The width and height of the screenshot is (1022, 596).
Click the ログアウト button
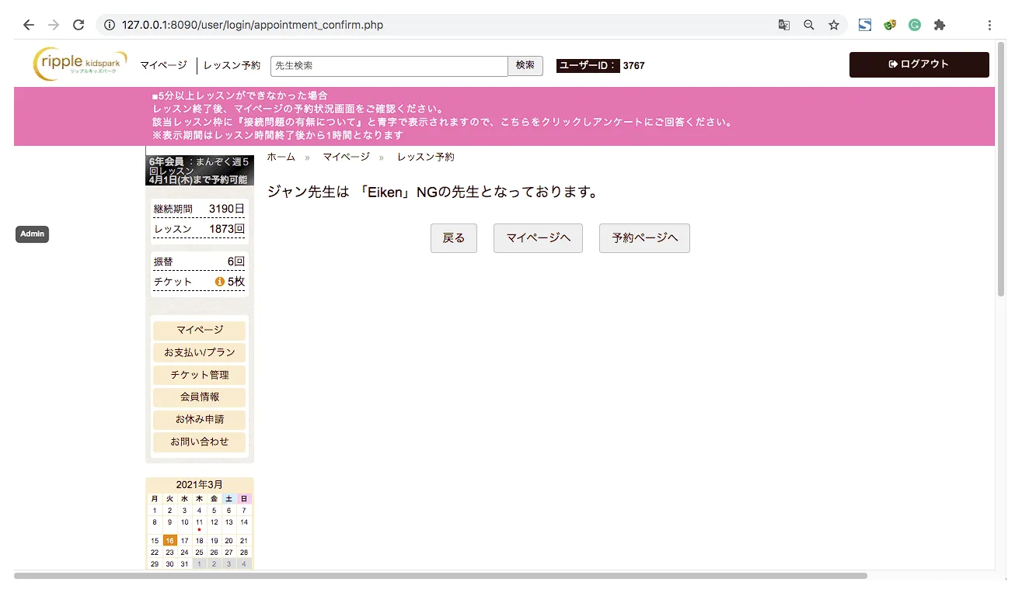point(919,64)
